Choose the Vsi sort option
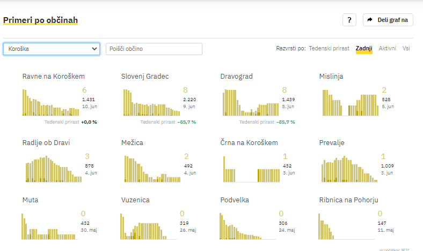The height and width of the screenshot is (251, 423). (406, 49)
